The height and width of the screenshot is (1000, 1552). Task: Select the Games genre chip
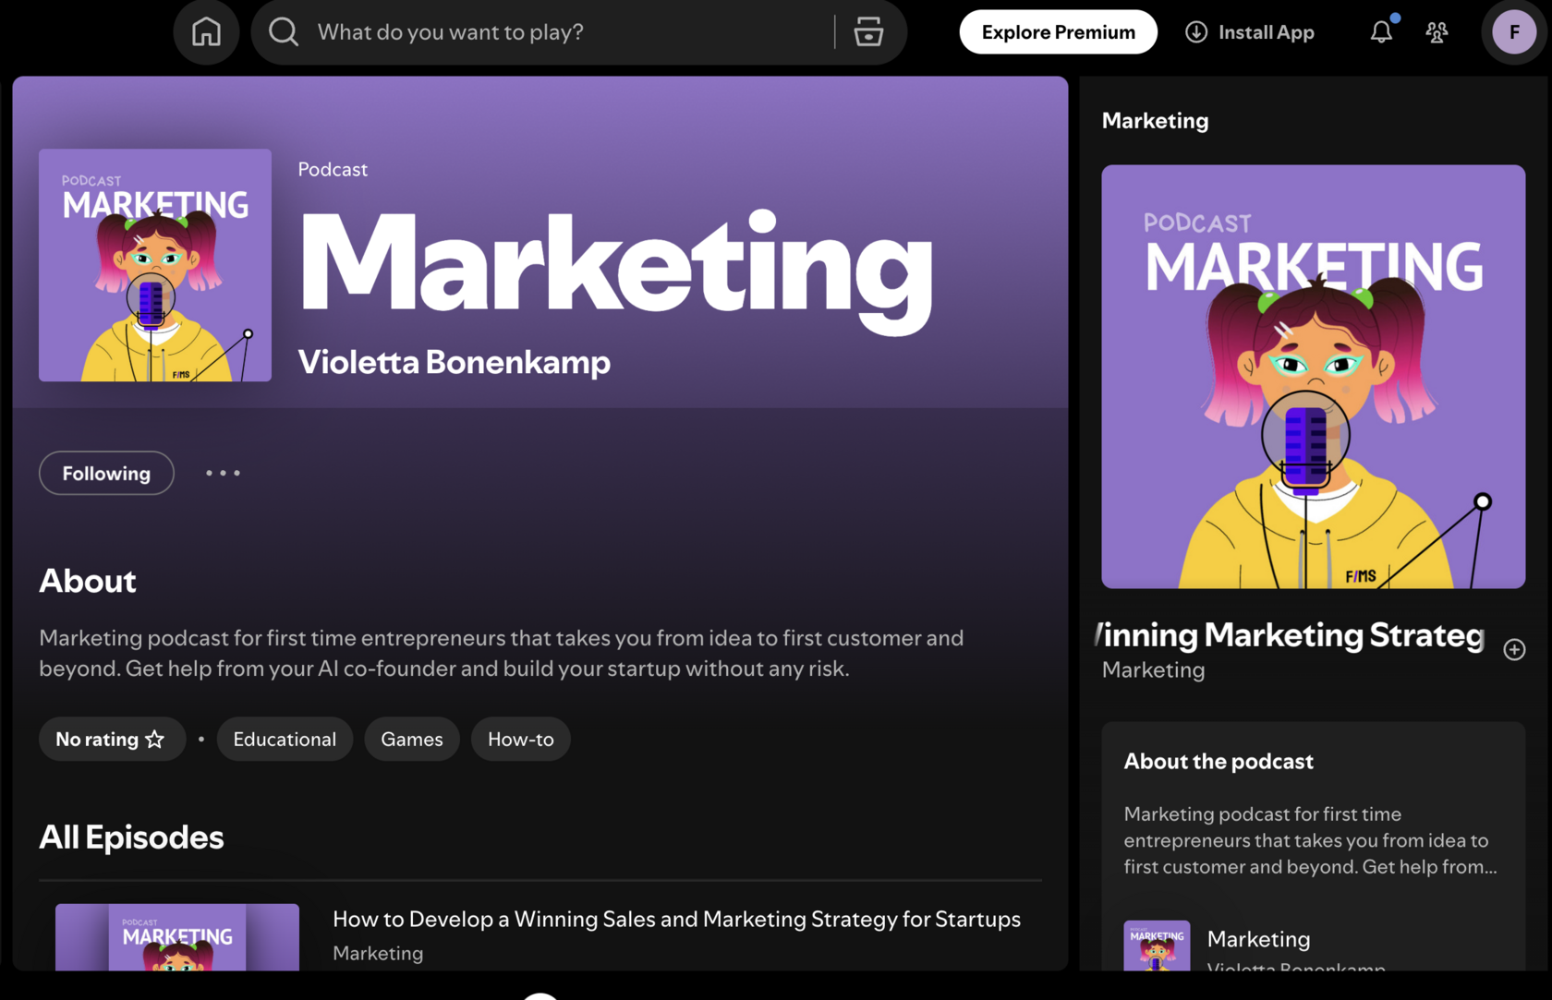(x=411, y=739)
